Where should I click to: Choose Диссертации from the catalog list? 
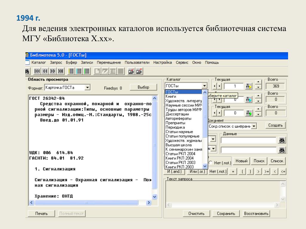(x=183, y=114)
